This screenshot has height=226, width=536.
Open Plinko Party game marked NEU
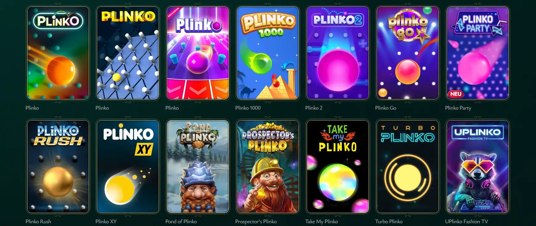coord(477,53)
